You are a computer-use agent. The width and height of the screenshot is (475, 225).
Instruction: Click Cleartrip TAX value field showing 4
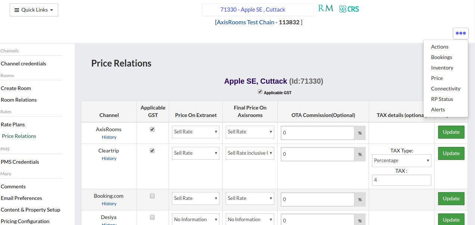click(401, 180)
